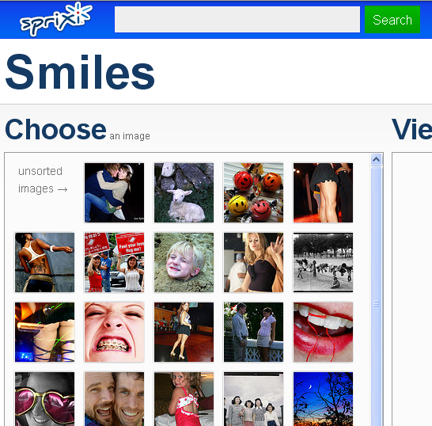Focus the search input field

click(237, 20)
